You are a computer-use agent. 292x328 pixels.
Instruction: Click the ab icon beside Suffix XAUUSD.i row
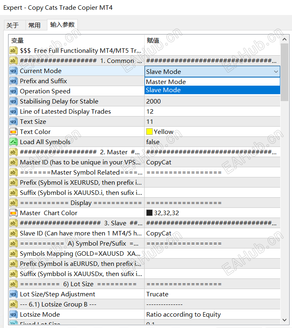pos(13,193)
